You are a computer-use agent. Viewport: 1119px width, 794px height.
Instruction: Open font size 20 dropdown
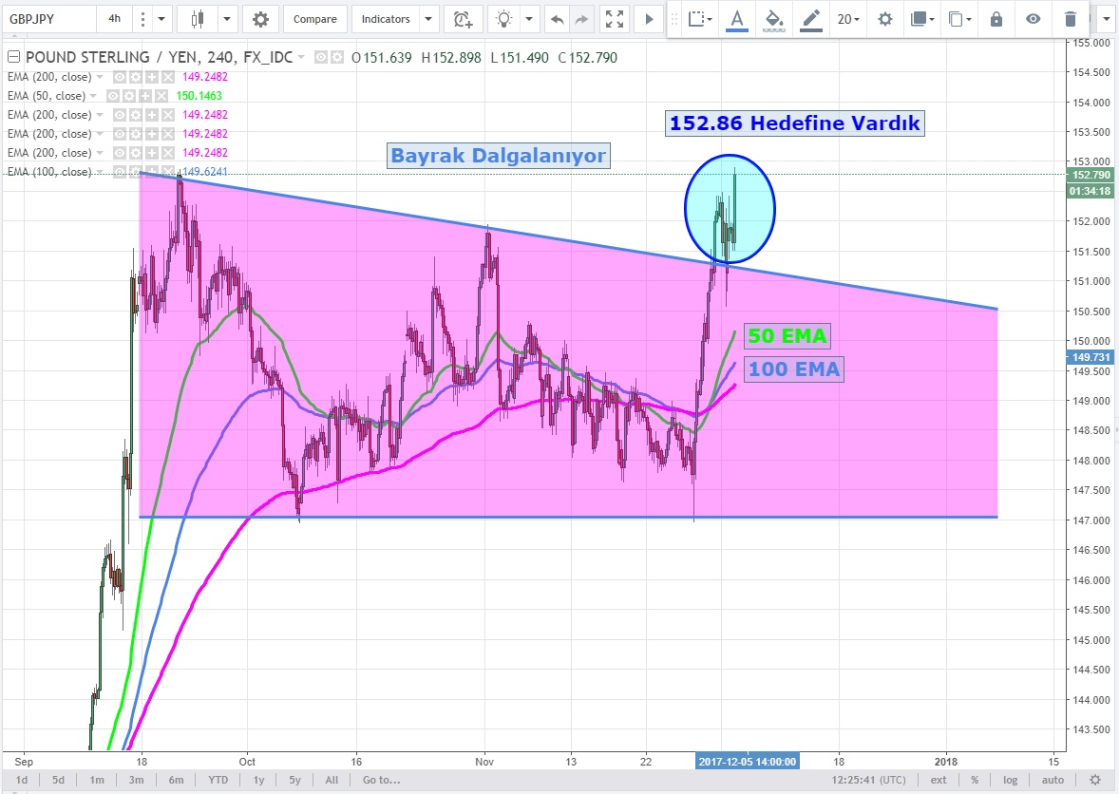848,19
